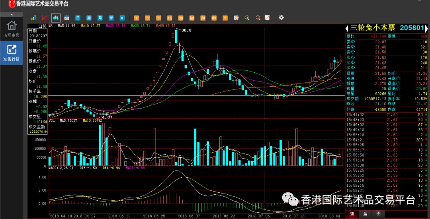Image resolution: width=430 pixels, height=219 pixels.
Task: Switch to the red line chart view
Action: click(x=45, y=18)
